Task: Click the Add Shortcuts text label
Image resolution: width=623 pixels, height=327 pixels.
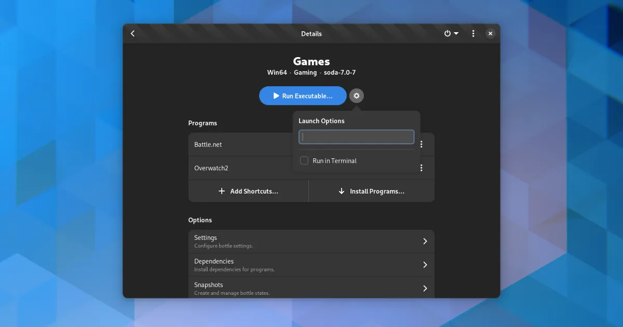Action: point(254,191)
